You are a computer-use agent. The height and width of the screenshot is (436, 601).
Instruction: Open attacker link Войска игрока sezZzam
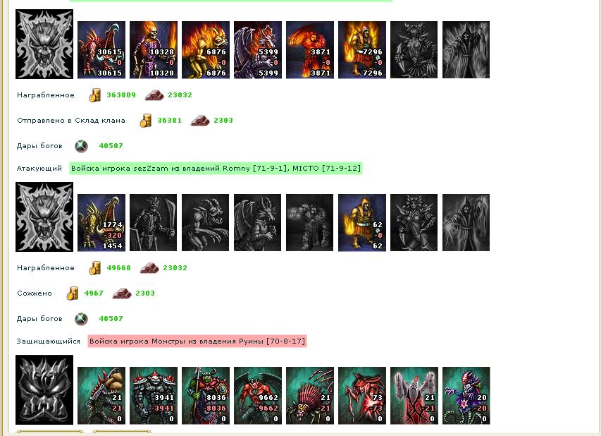[x=216, y=168]
